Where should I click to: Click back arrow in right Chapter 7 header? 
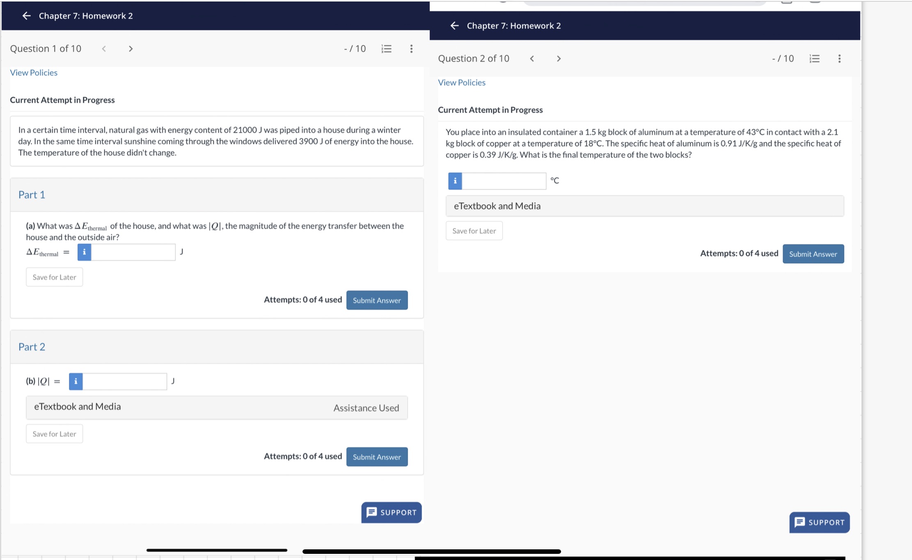(454, 25)
